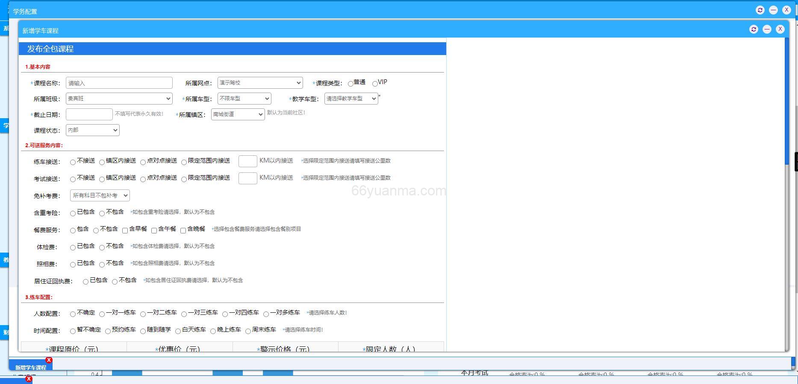The width and height of the screenshot is (798, 384).
Task: Select the VIP course type radio button
Action: click(x=375, y=83)
